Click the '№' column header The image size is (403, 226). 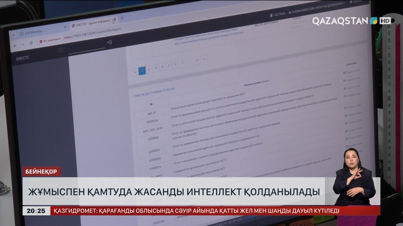tap(151, 104)
